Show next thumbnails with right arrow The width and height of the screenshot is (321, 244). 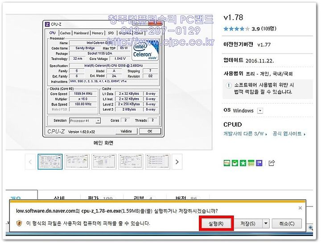click(x=177, y=162)
